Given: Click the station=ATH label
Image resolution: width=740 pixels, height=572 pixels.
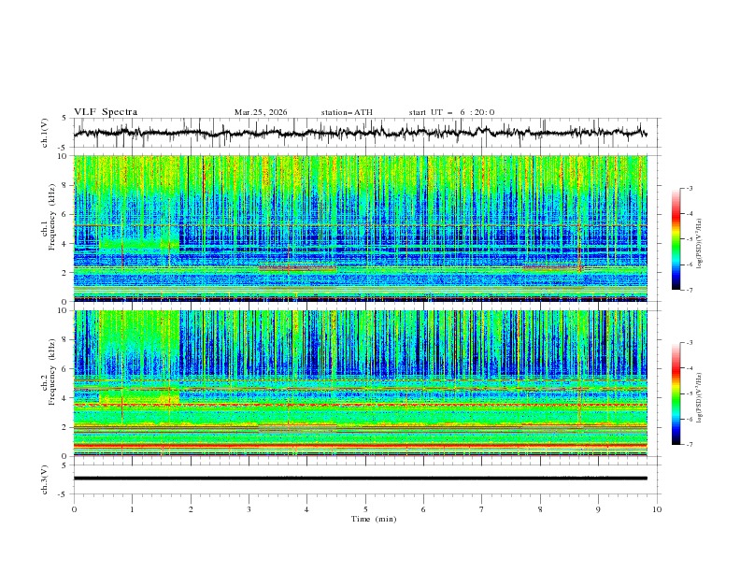Looking at the screenshot, I should coord(347,112).
